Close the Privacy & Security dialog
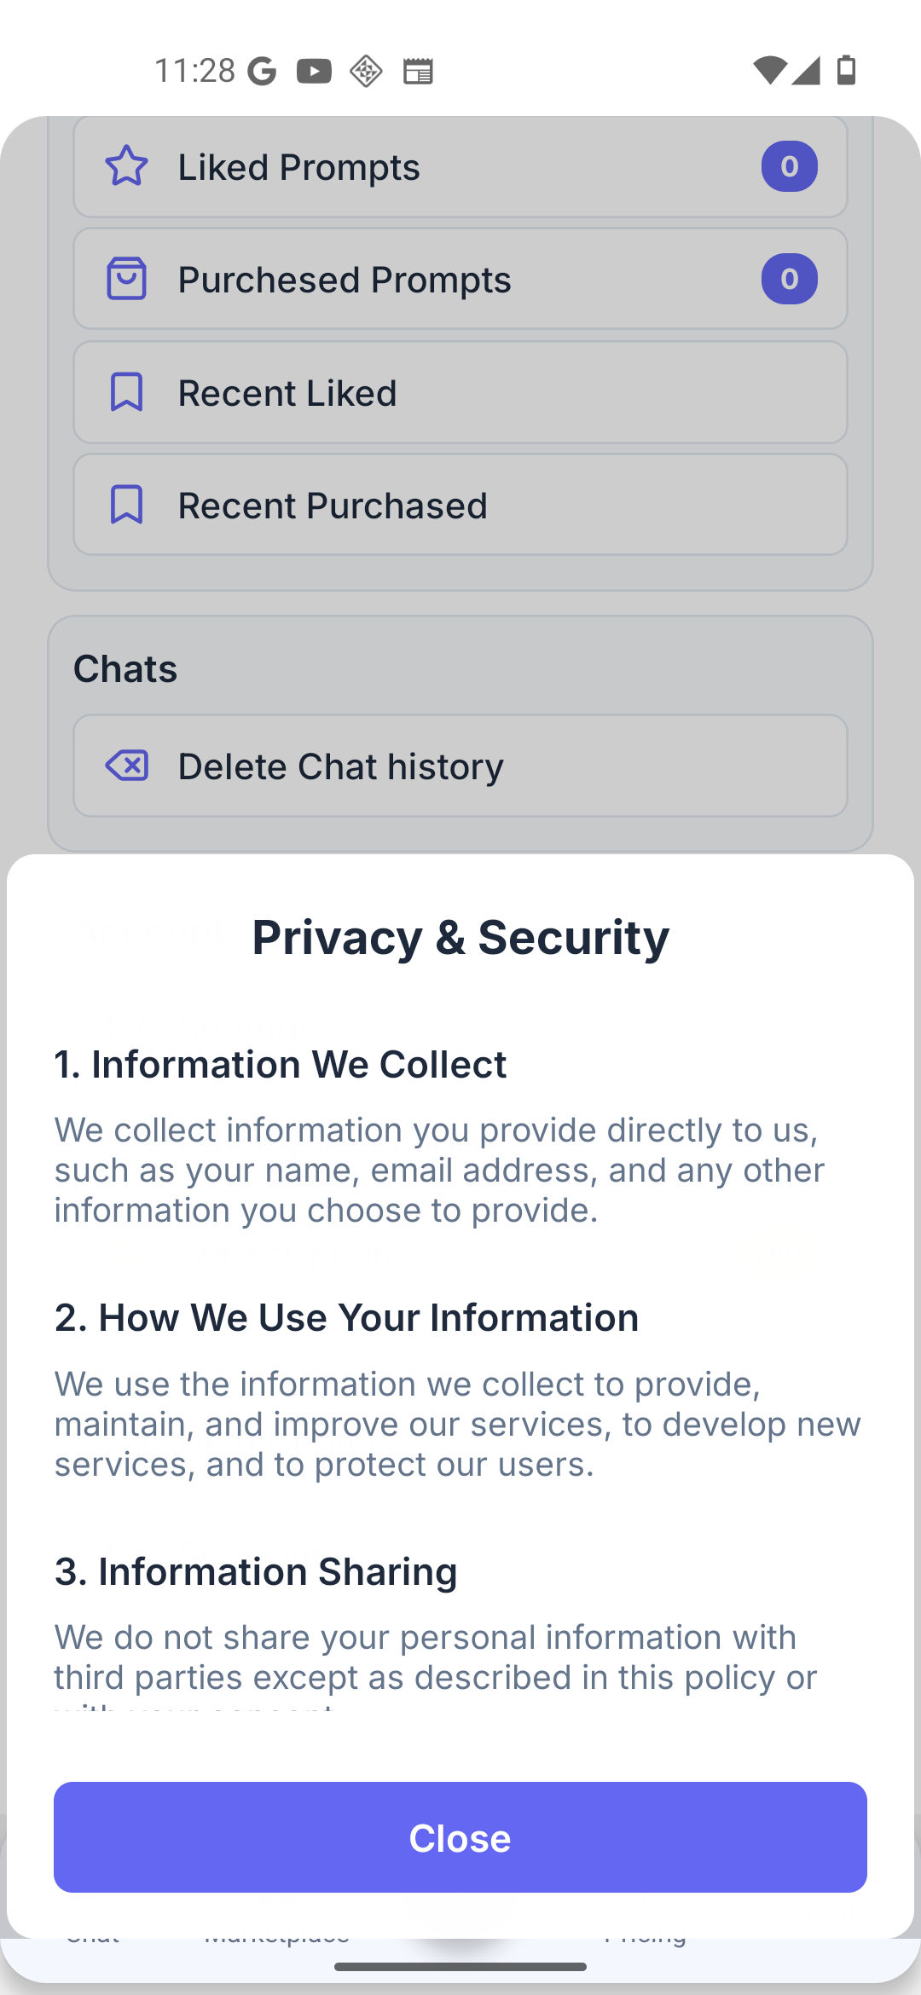Viewport: 921px width, 1995px height. coord(460,1837)
